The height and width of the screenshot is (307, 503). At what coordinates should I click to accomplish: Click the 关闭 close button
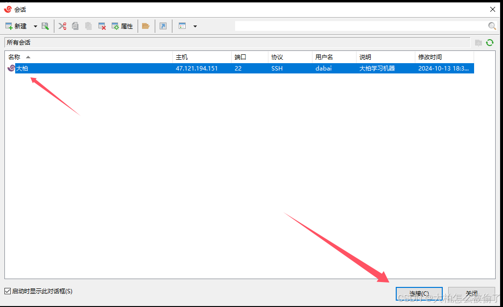click(472, 293)
